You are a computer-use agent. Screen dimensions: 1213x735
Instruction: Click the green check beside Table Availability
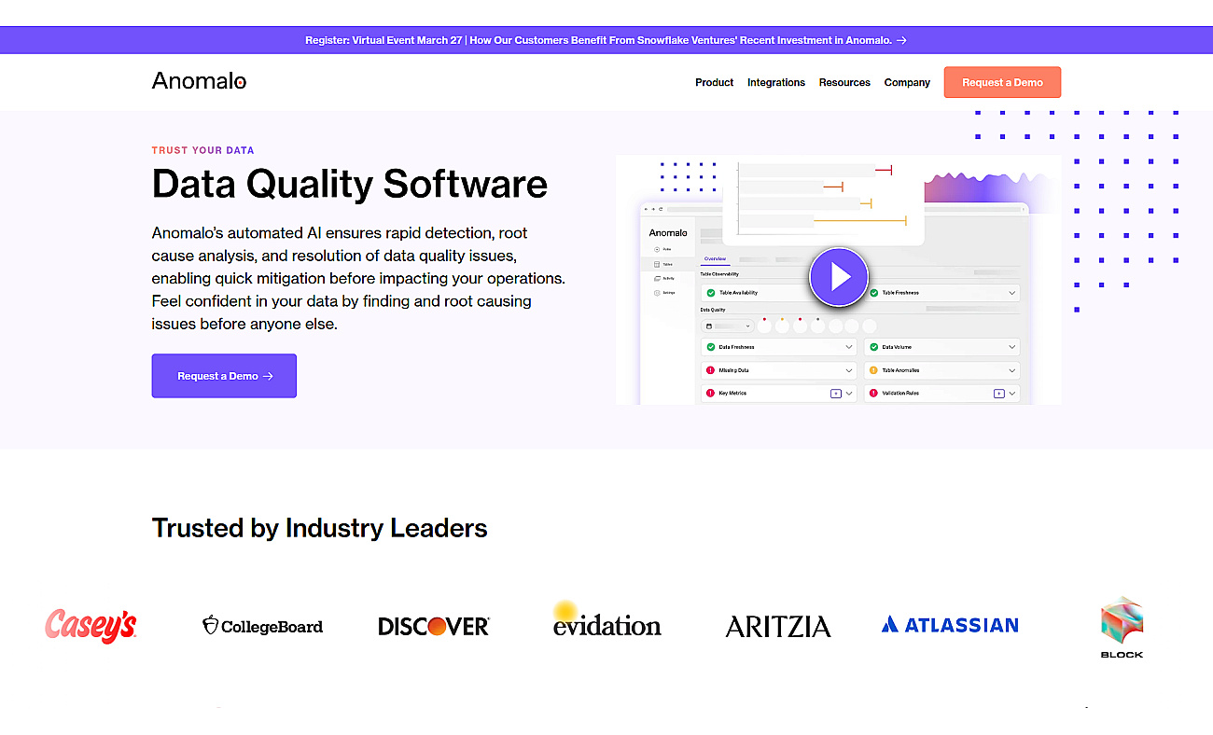(x=711, y=293)
